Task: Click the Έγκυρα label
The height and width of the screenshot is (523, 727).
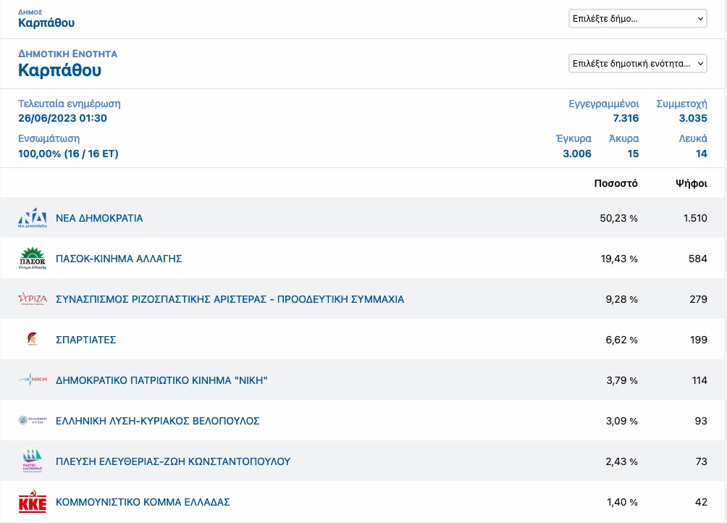Action: tap(573, 138)
